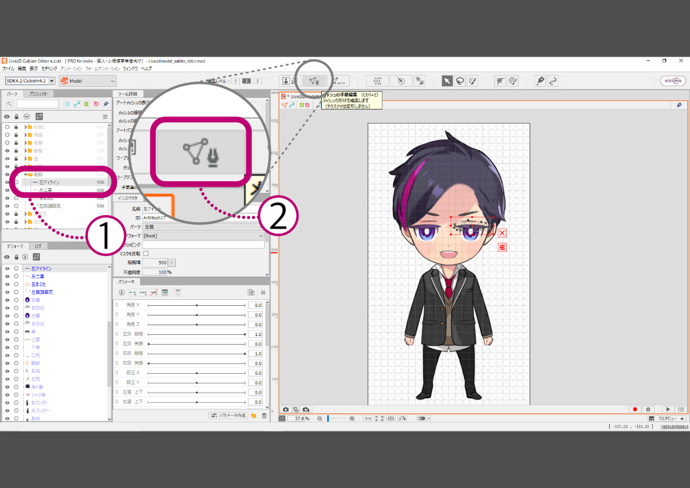Zoom out with the magnifier minus icon
This screenshot has width=690, height=488.
click(320, 418)
